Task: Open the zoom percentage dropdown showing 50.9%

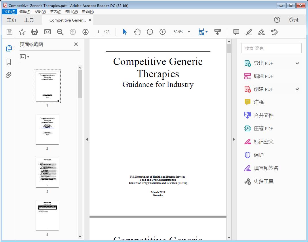Action: point(189,32)
